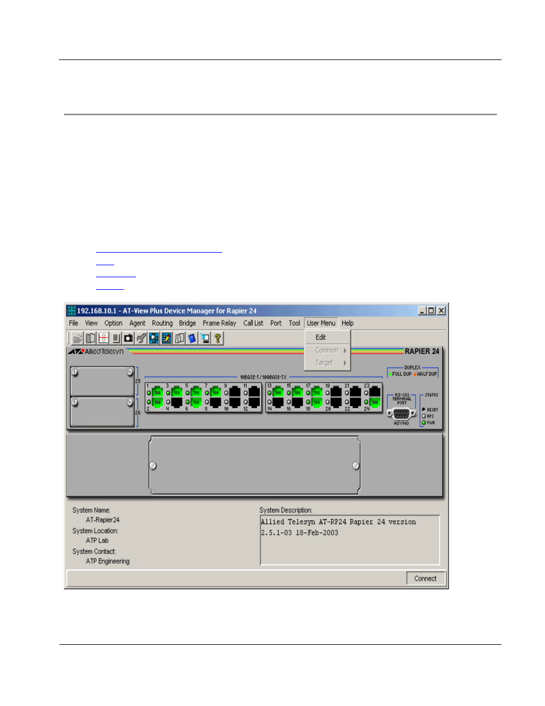This screenshot has height=706, width=545.
Task: Click the gray pages icon after pencil icon
Action: [x=179, y=338]
